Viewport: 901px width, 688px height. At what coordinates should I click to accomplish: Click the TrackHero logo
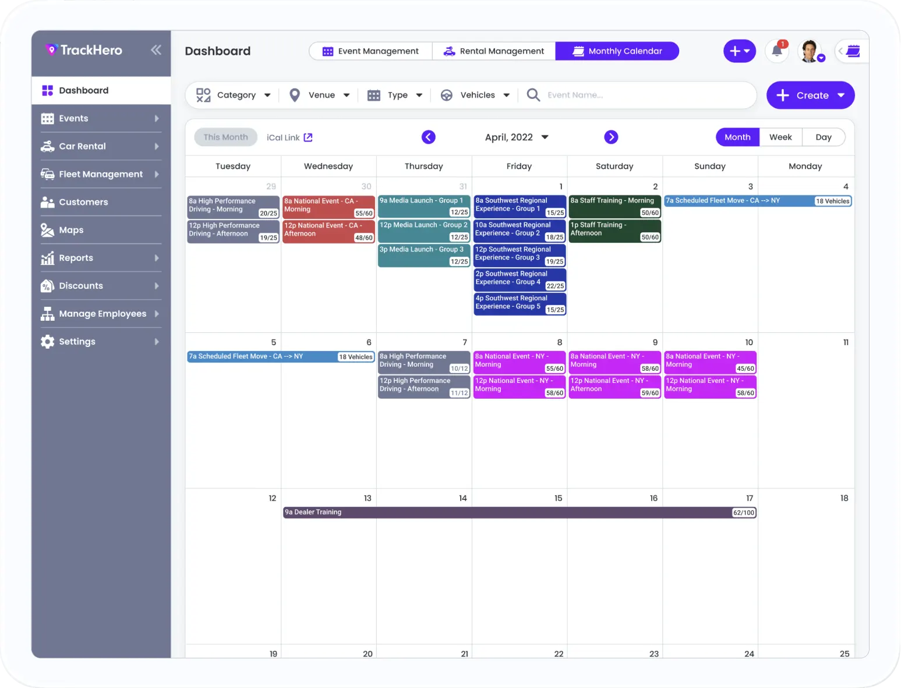(84, 50)
